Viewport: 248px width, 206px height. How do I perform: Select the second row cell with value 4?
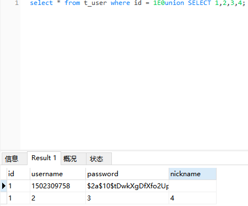(192, 198)
